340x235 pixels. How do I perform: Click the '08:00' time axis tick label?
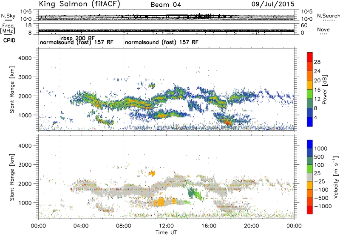[x=124, y=226]
